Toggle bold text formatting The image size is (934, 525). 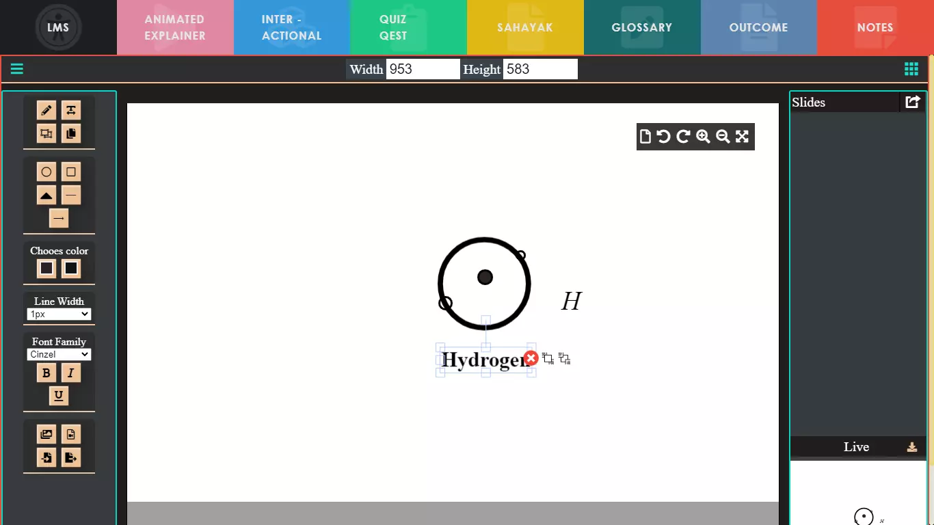click(x=46, y=373)
